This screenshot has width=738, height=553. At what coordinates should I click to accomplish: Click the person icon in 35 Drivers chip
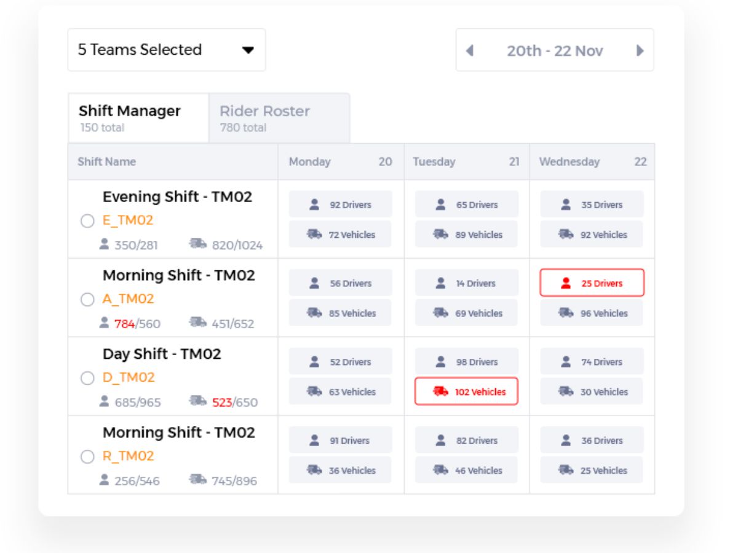pos(566,205)
